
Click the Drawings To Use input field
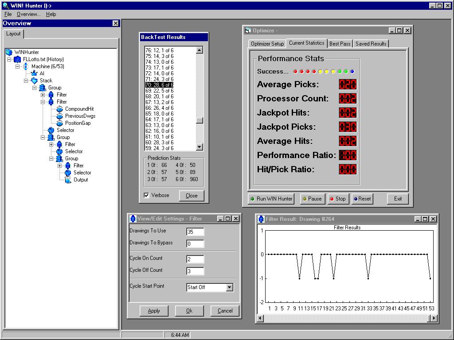pos(195,232)
